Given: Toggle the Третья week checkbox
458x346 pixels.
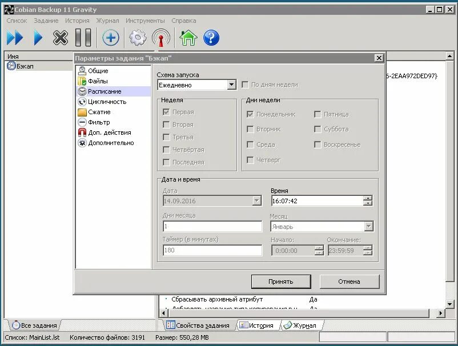Looking at the screenshot, I should (x=166, y=137).
